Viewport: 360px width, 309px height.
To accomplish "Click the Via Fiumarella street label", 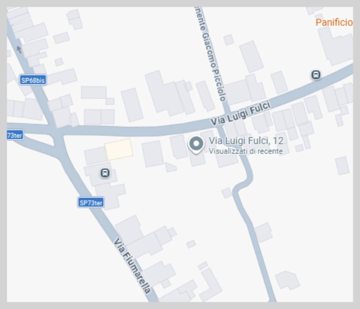I will coord(133,266).
